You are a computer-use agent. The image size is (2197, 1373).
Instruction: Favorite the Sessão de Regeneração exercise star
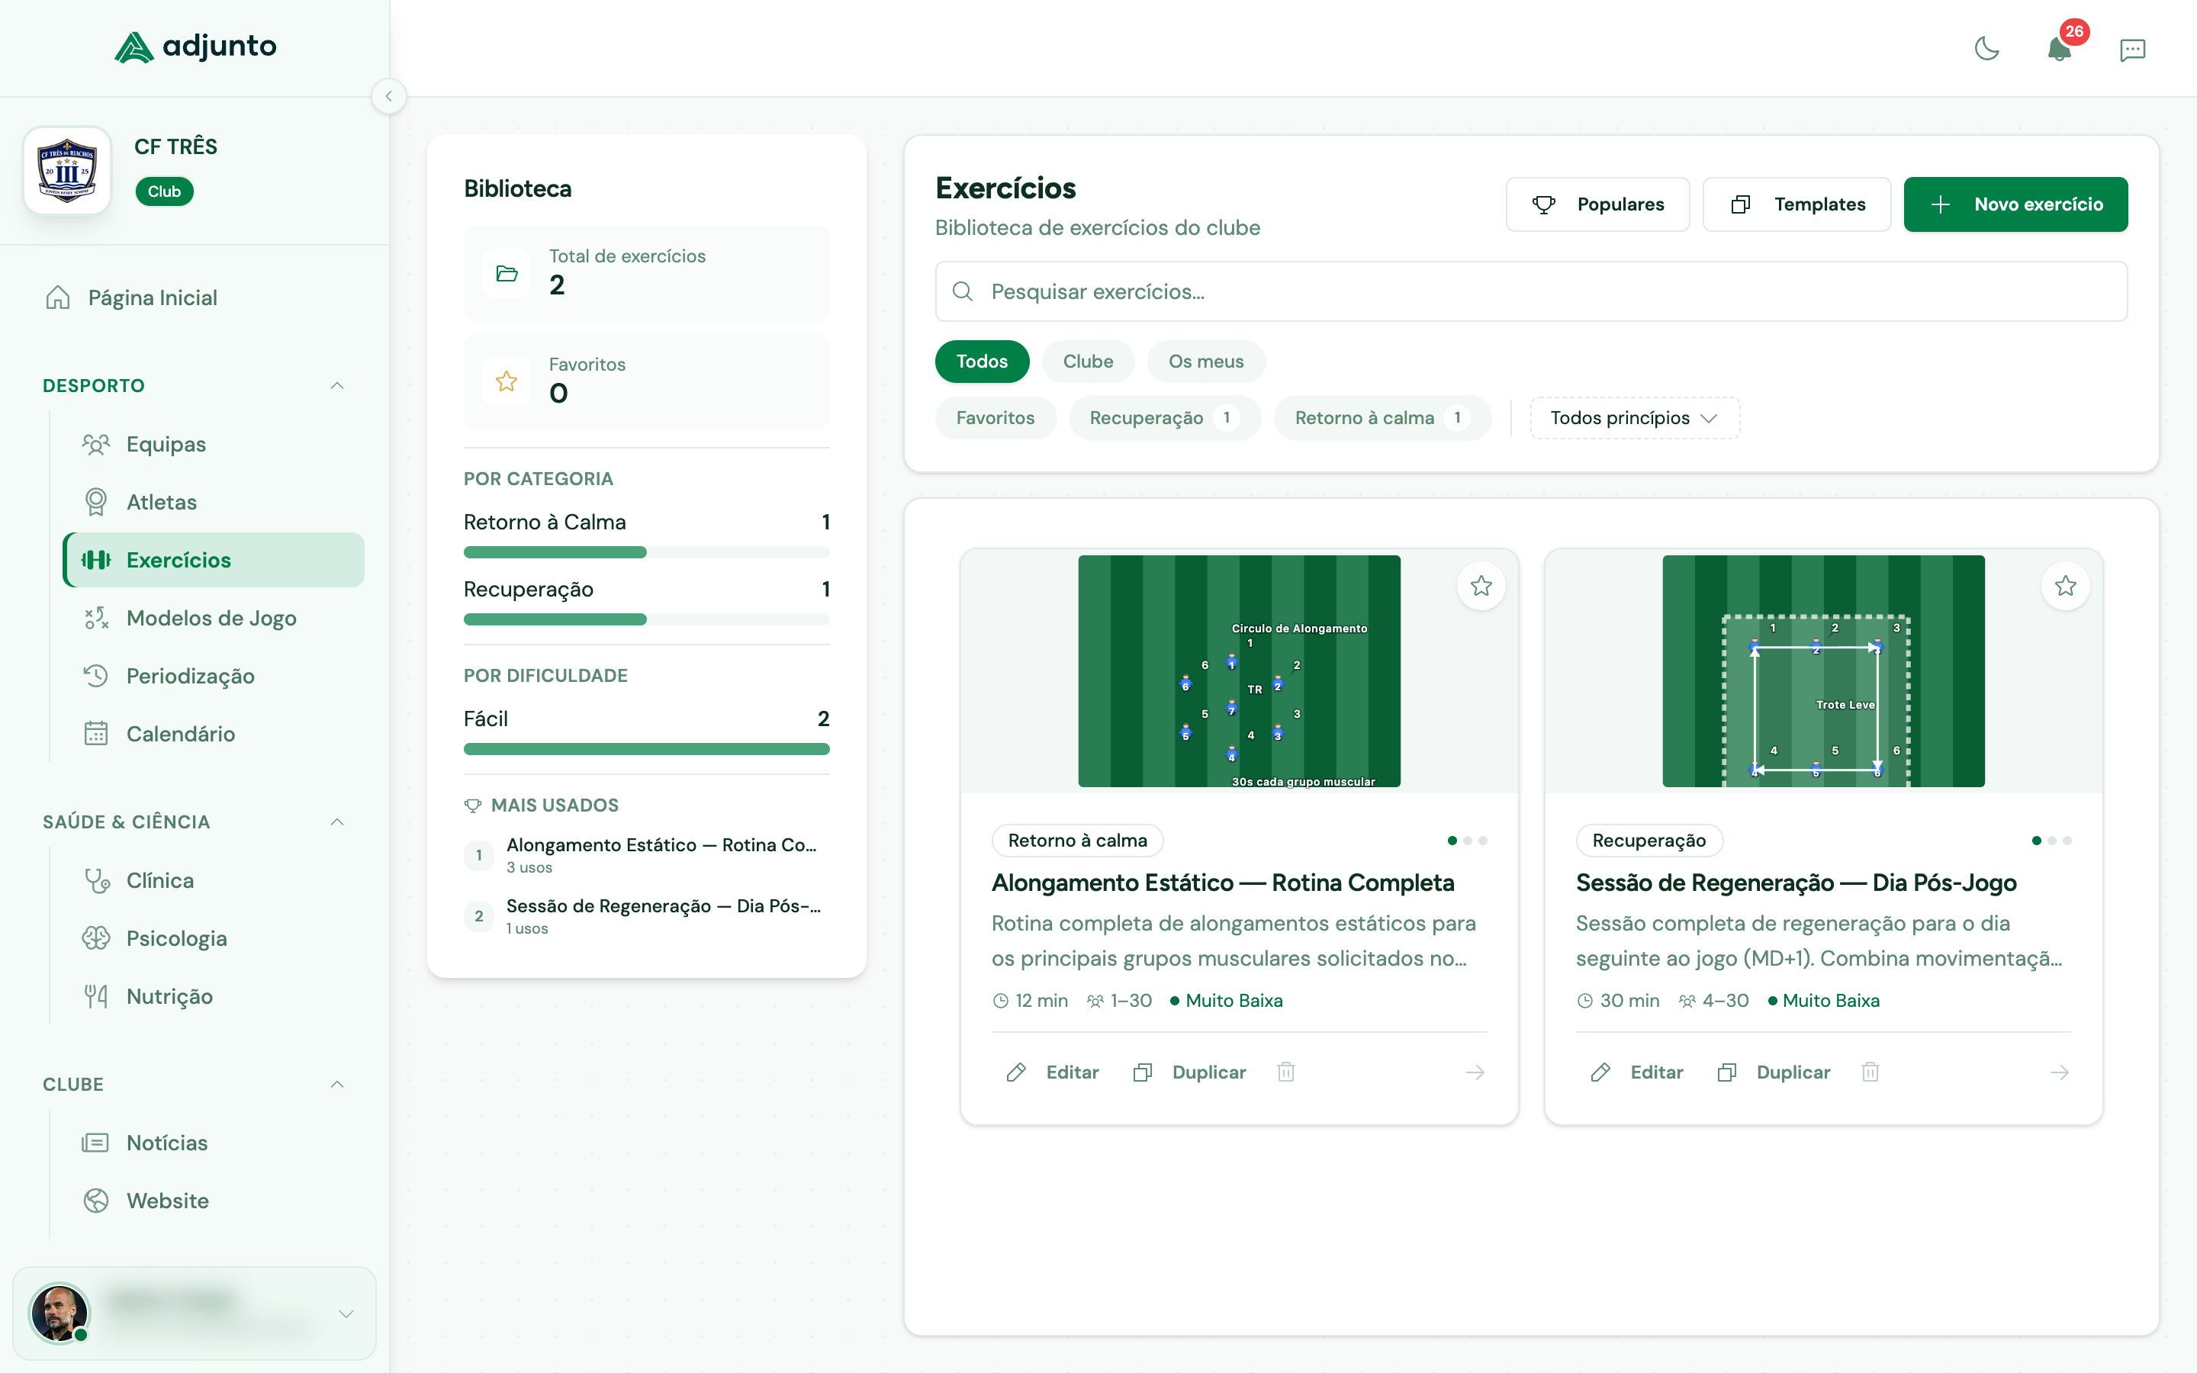click(x=2067, y=586)
